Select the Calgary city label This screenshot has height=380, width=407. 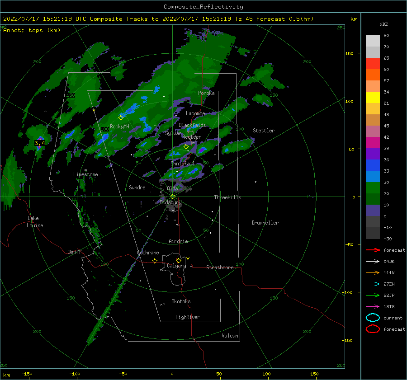[176, 266]
